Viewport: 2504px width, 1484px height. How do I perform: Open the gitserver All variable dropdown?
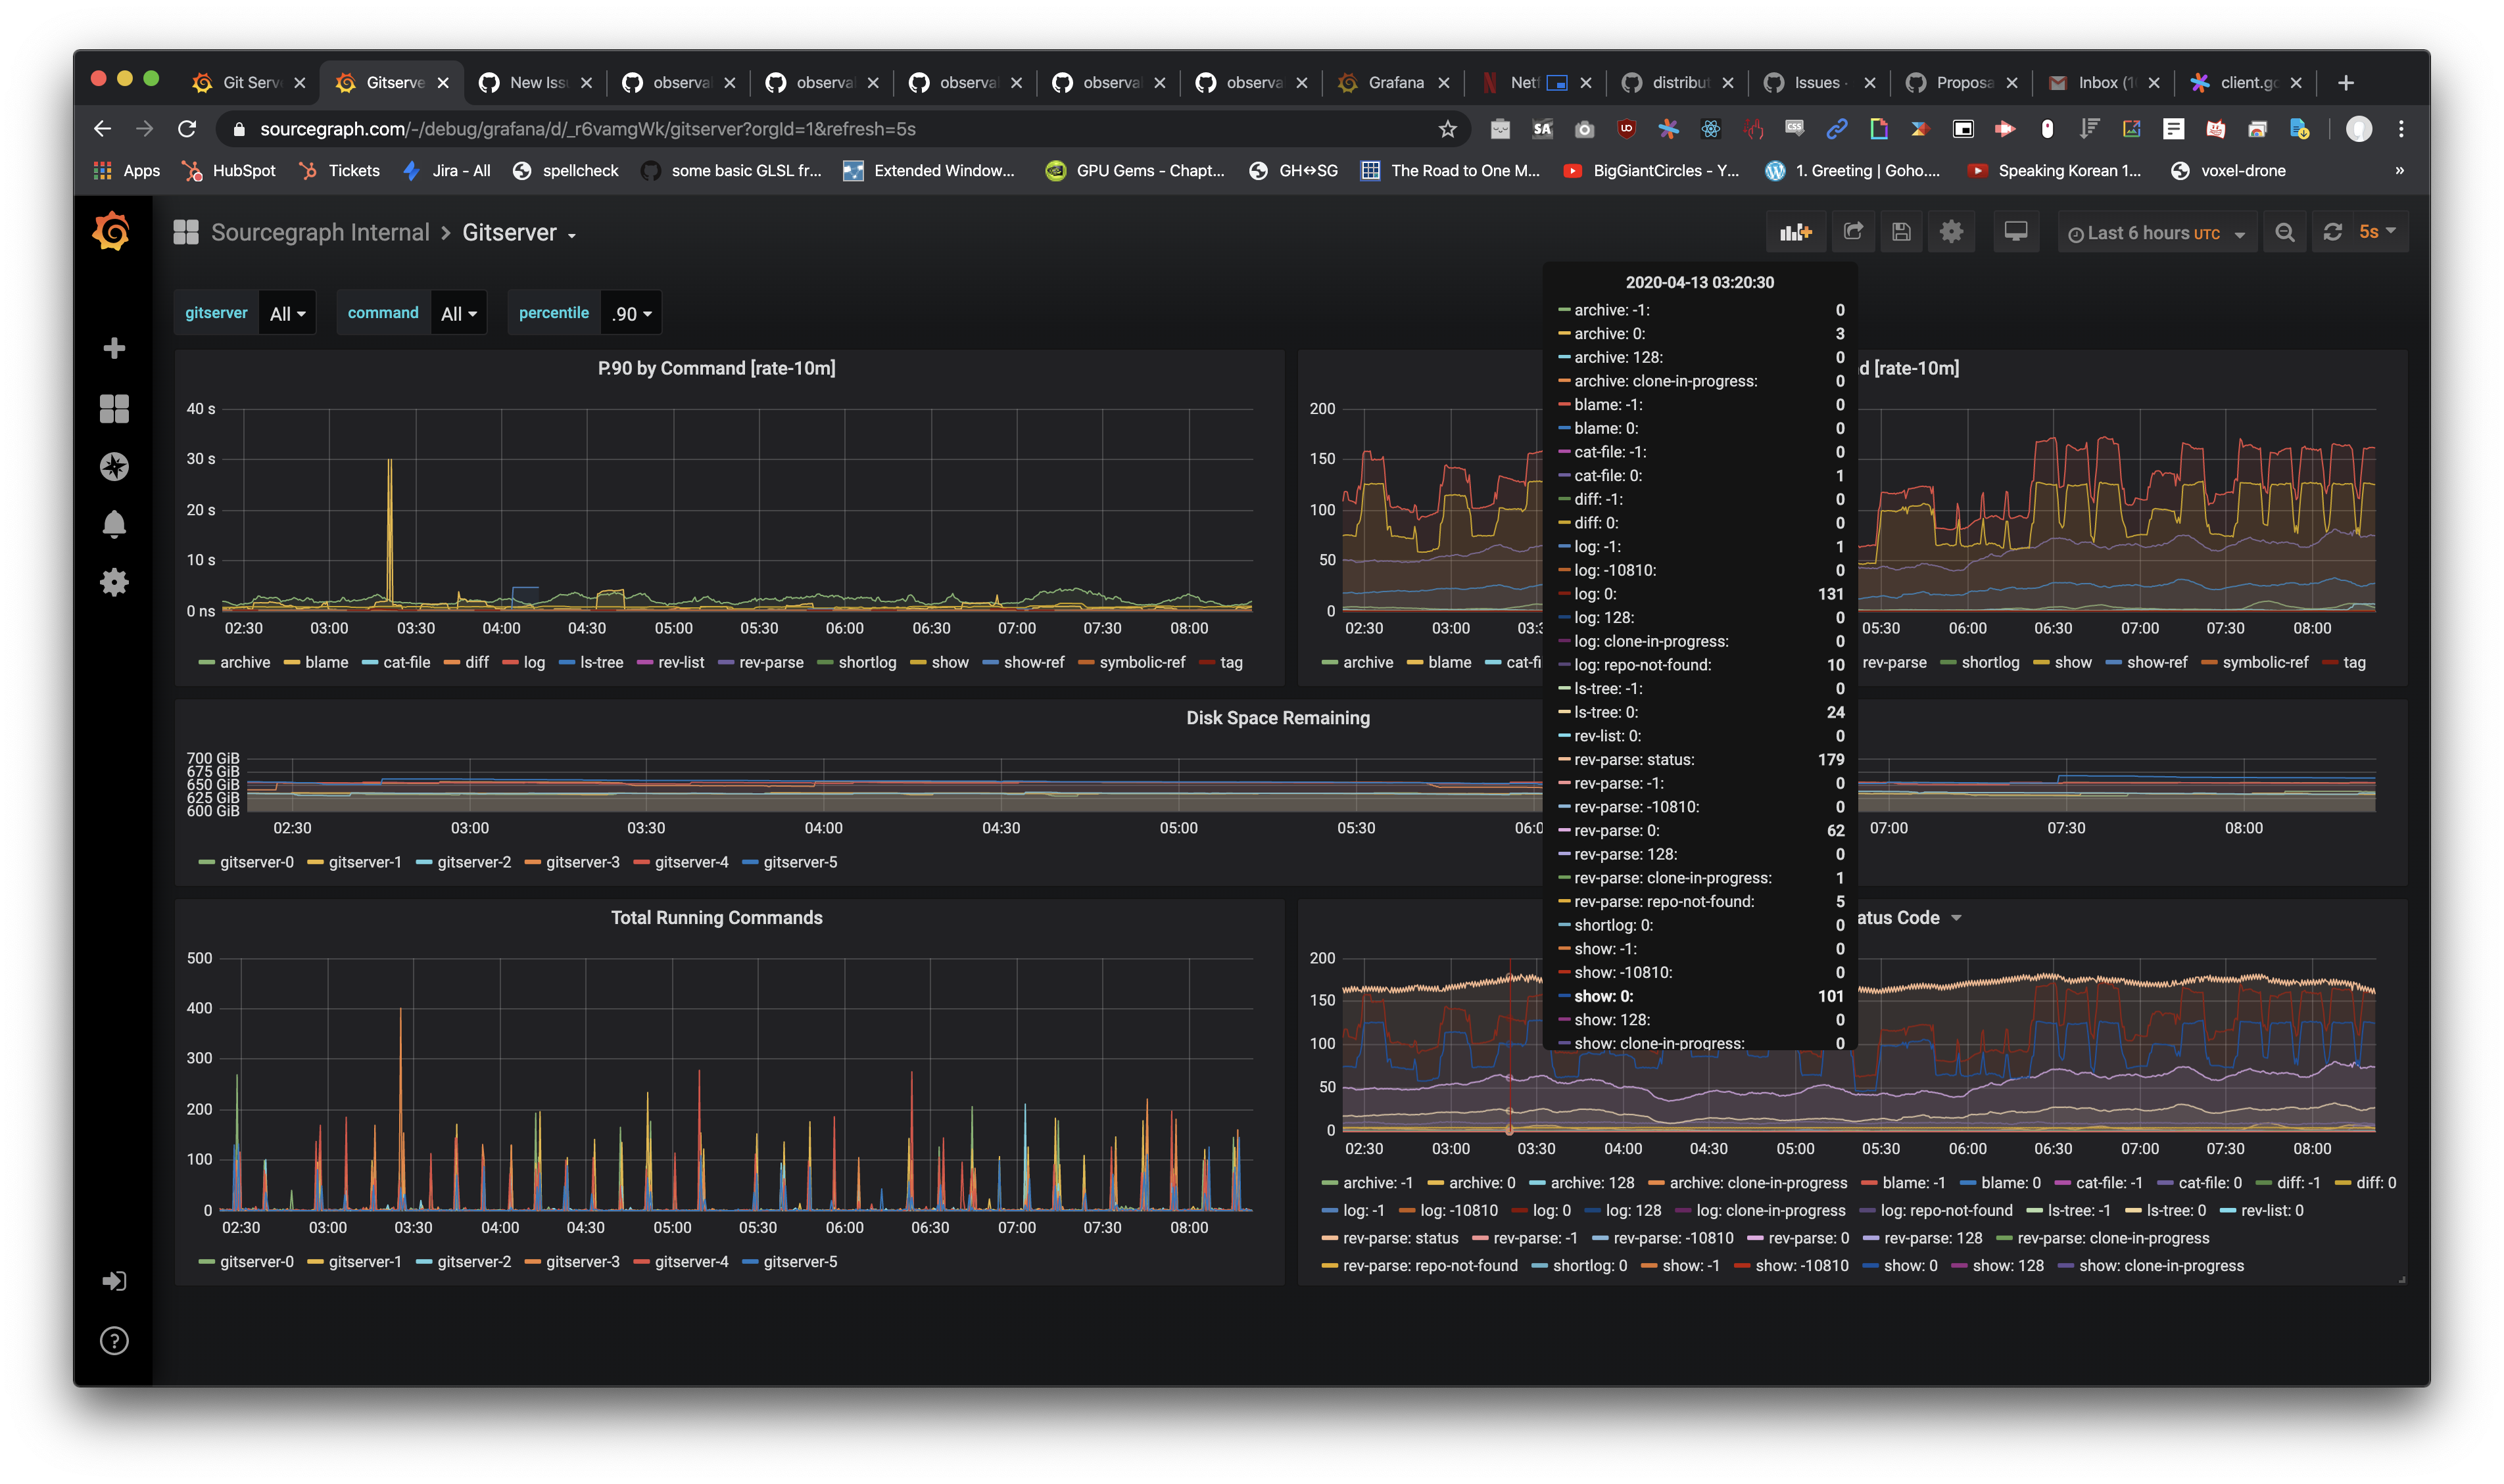pyautogui.click(x=287, y=313)
